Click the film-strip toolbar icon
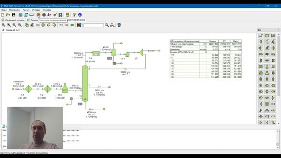The width and height of the screenshot is (281, 158). (x=61, y=15)
